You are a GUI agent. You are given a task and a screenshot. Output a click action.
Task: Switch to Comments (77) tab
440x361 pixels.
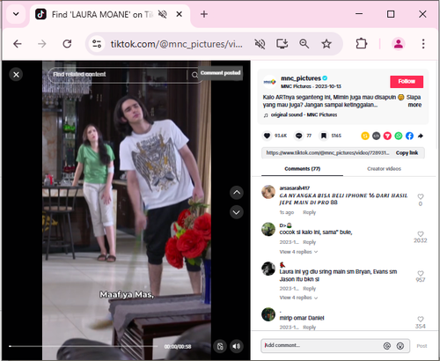click(303, 169)
